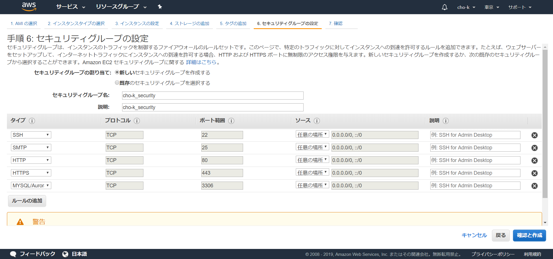The image size is (553, 259).
Task: Open source dropdown for SMTP rule
Action: pos(313,147)
